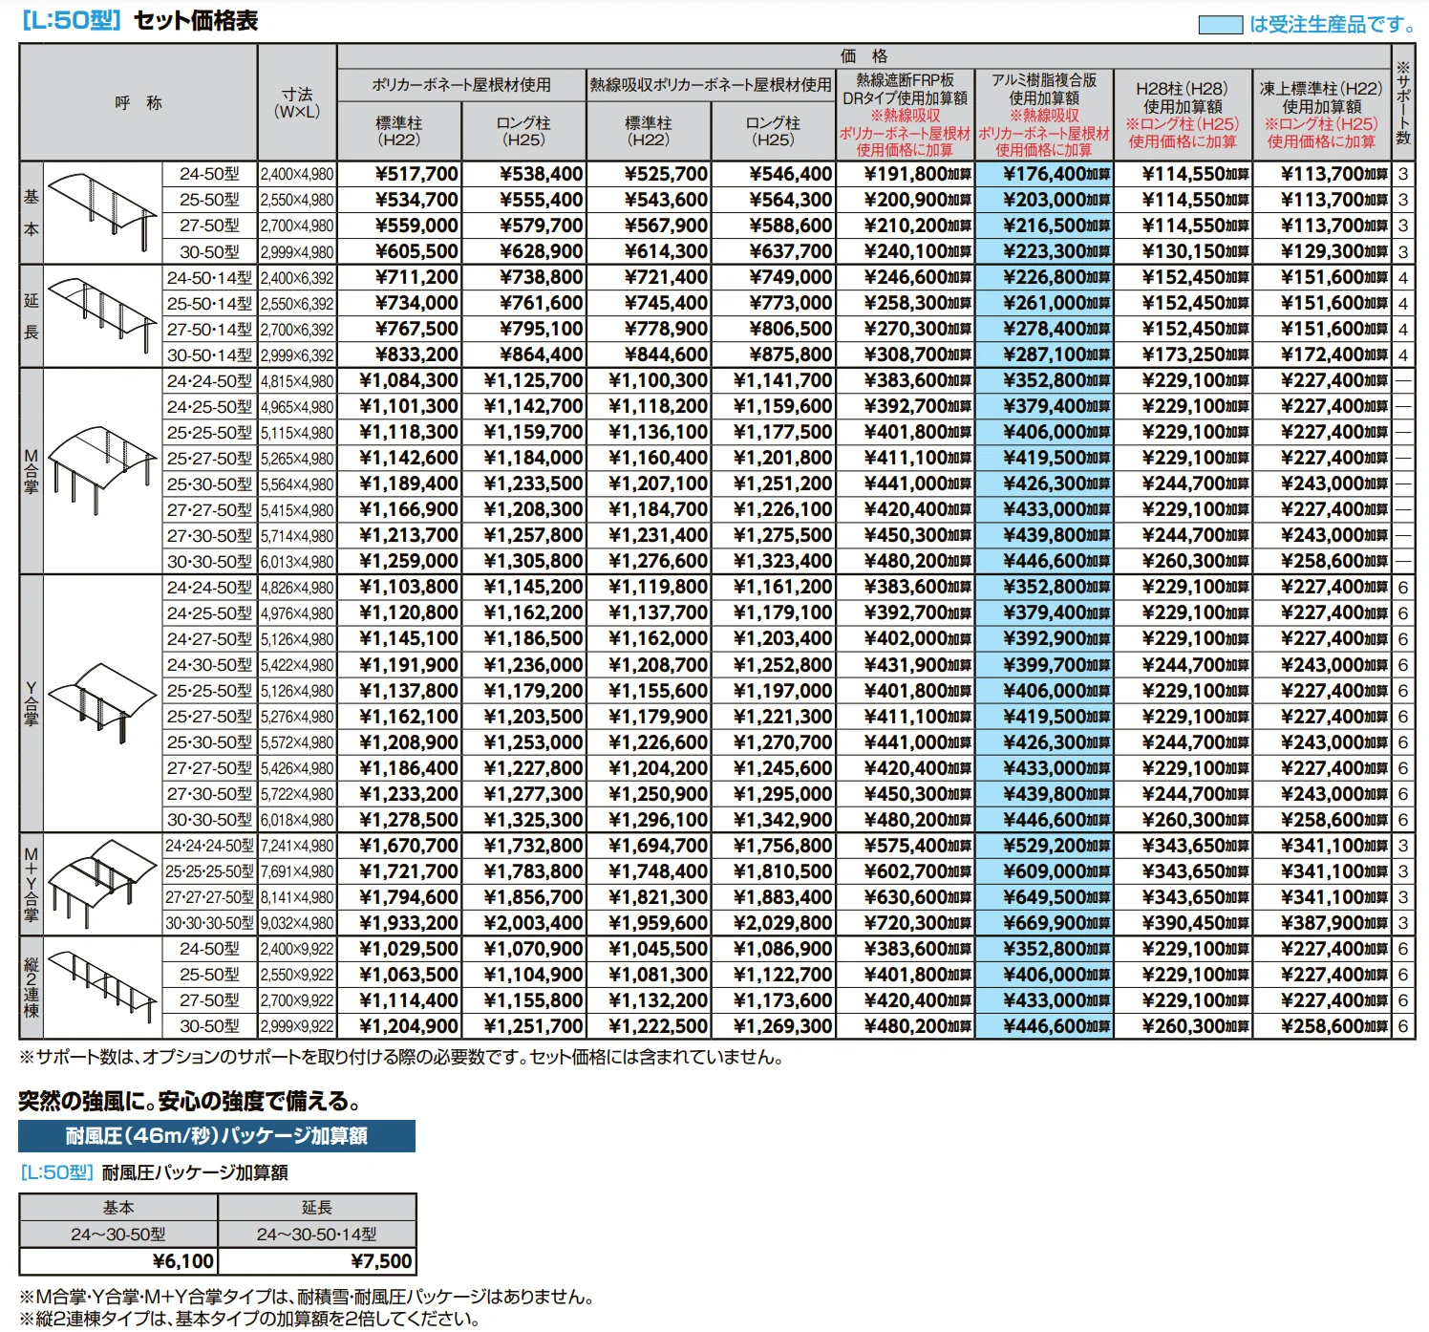Image resolution: width=1429 pixels, height=1332 pixels.
Task: Select the 6,013×4,980 dimension cell
Action: pyautogui.click(x=297, y=561)
